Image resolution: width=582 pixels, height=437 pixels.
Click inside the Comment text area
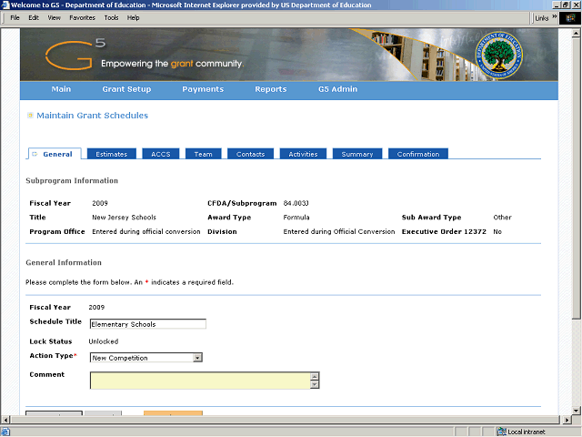click(200, 381)
